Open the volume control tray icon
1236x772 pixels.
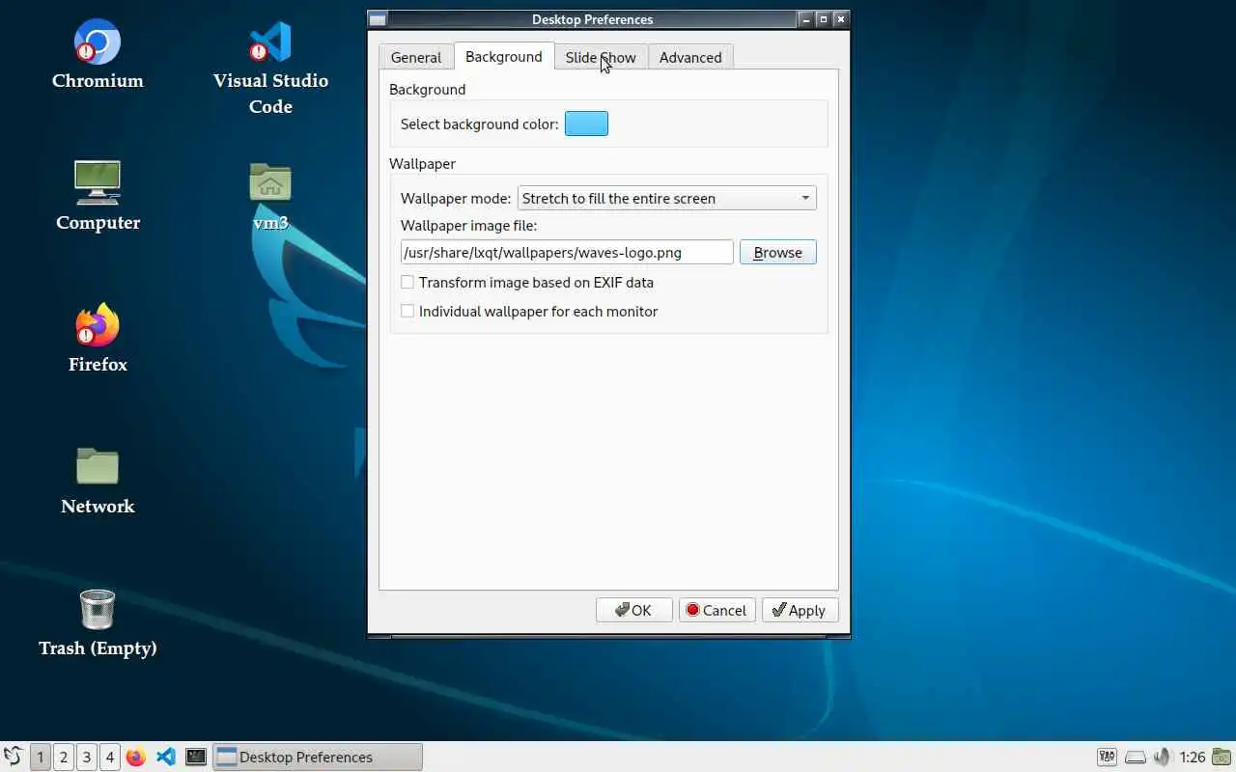(1163, 757)
